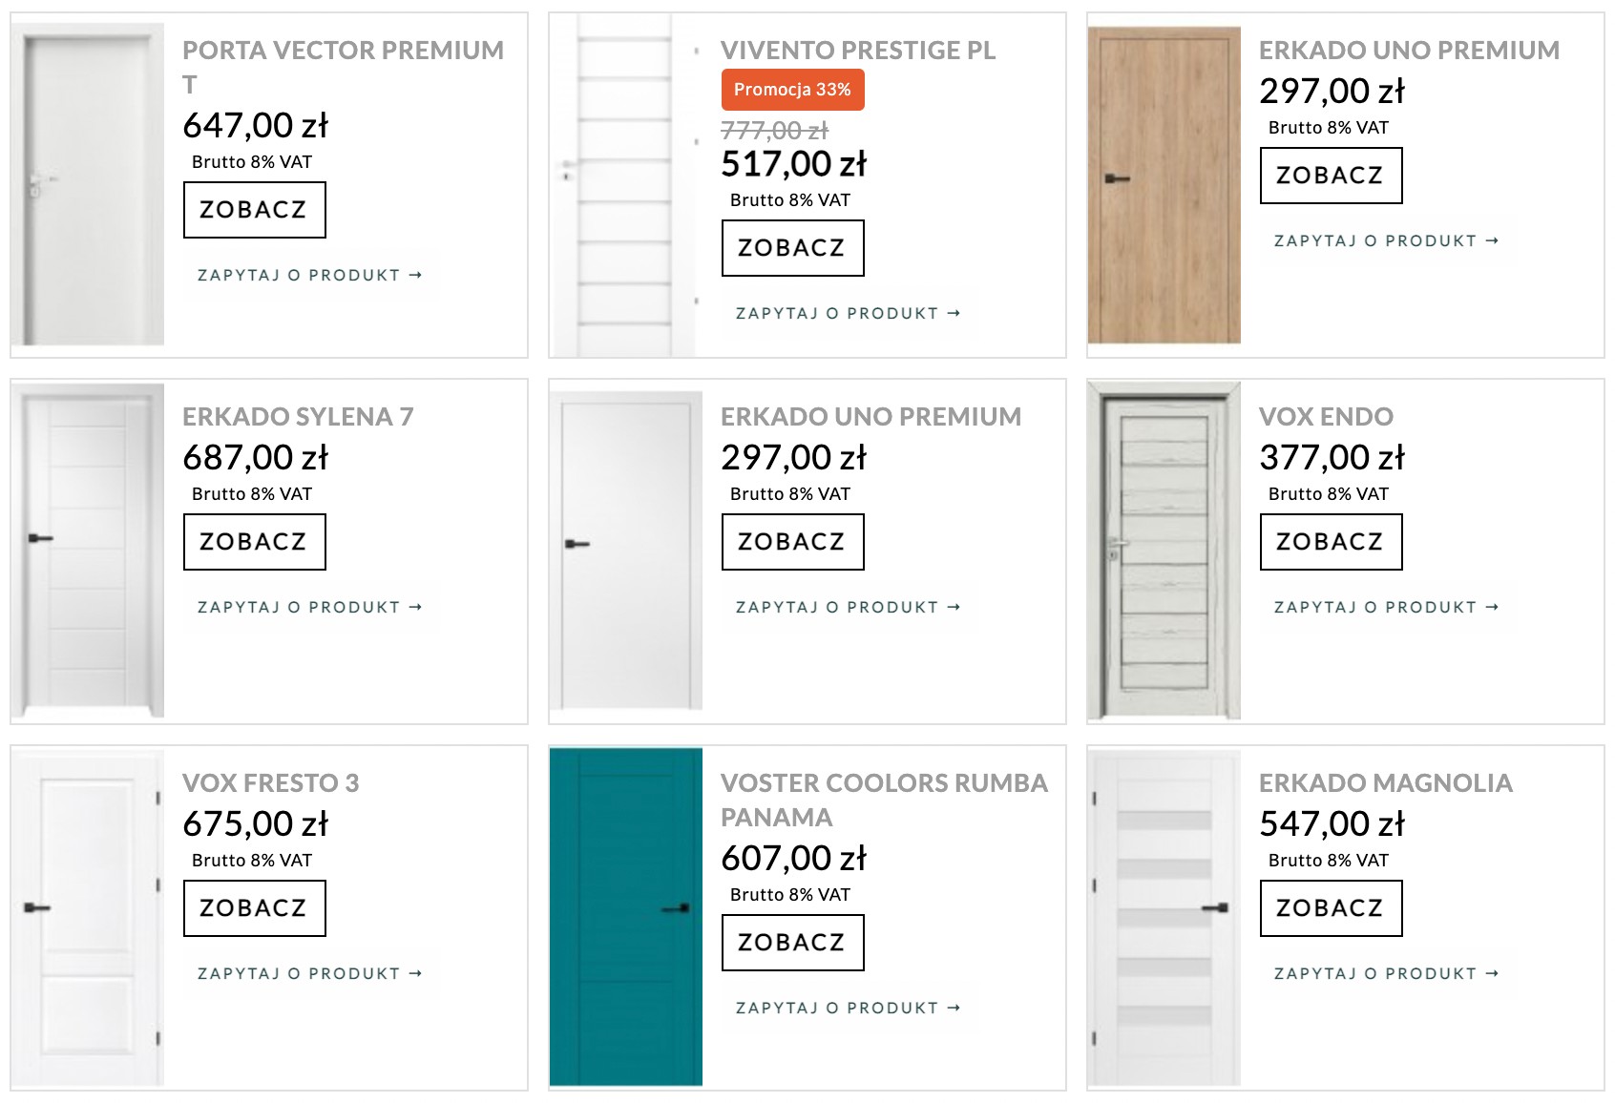This screenshot has width=1615, height=1103.
Task: Click the Vivento Prestige PL door image
Action: (626, 185)
